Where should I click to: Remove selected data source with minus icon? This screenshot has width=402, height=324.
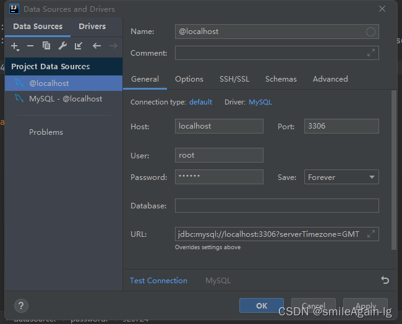[x=30, y=46]
